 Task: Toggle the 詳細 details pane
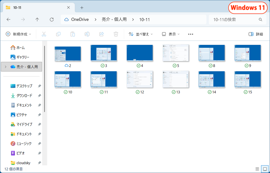256,34
